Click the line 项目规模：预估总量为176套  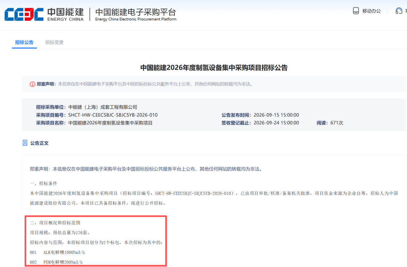60,232
